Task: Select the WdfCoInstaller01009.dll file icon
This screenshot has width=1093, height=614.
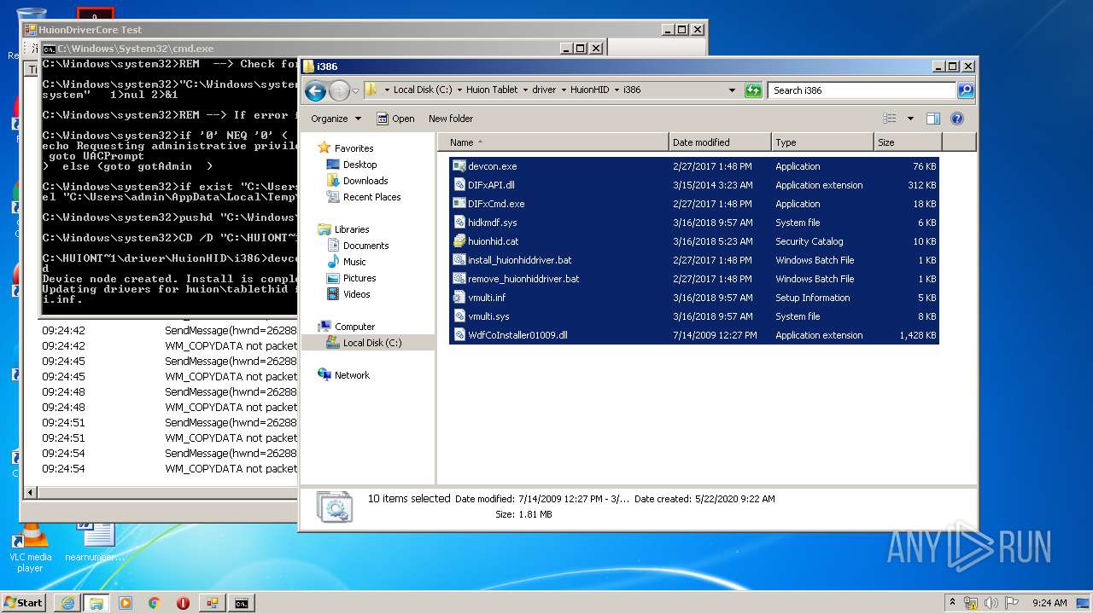Action: tap(459, 335)
